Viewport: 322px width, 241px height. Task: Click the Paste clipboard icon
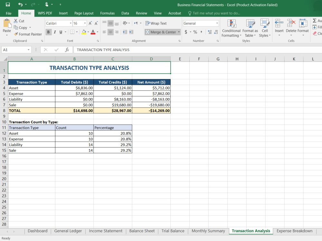point(7,23)
